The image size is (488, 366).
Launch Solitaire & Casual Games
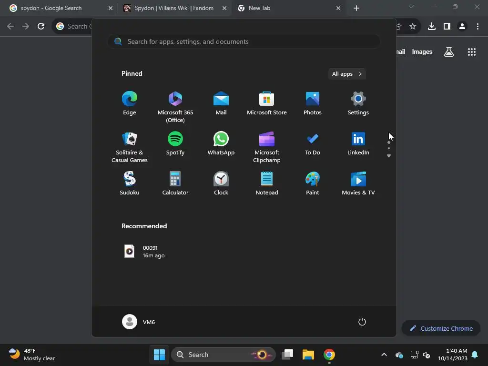click(130, 147)
